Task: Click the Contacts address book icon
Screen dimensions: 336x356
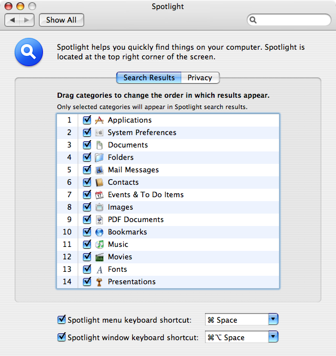Action: click(99, 183)
